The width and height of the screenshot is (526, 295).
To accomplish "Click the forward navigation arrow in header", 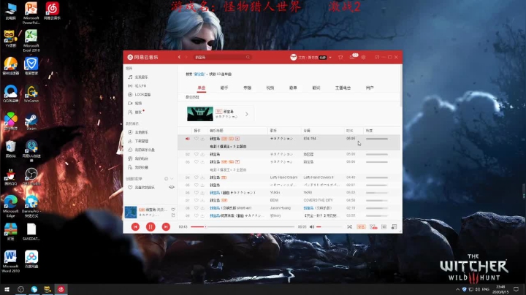I will tap(186, 58).
